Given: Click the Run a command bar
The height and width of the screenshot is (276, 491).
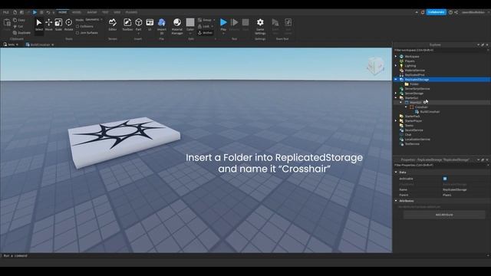Looking at the screenshot, I should pos(244,255).
